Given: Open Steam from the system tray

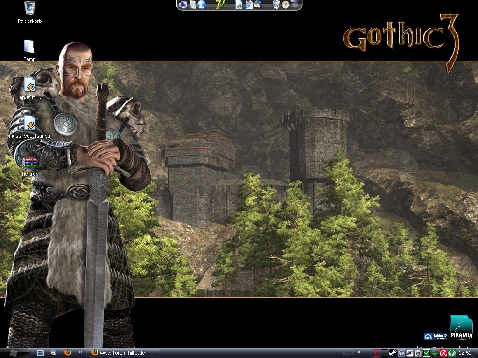Looking at the screenshot, I should (393, 353).
